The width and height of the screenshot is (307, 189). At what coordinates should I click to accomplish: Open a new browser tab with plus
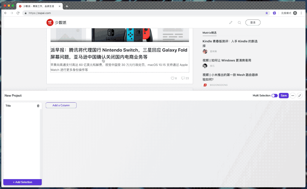tap(67, 6)
